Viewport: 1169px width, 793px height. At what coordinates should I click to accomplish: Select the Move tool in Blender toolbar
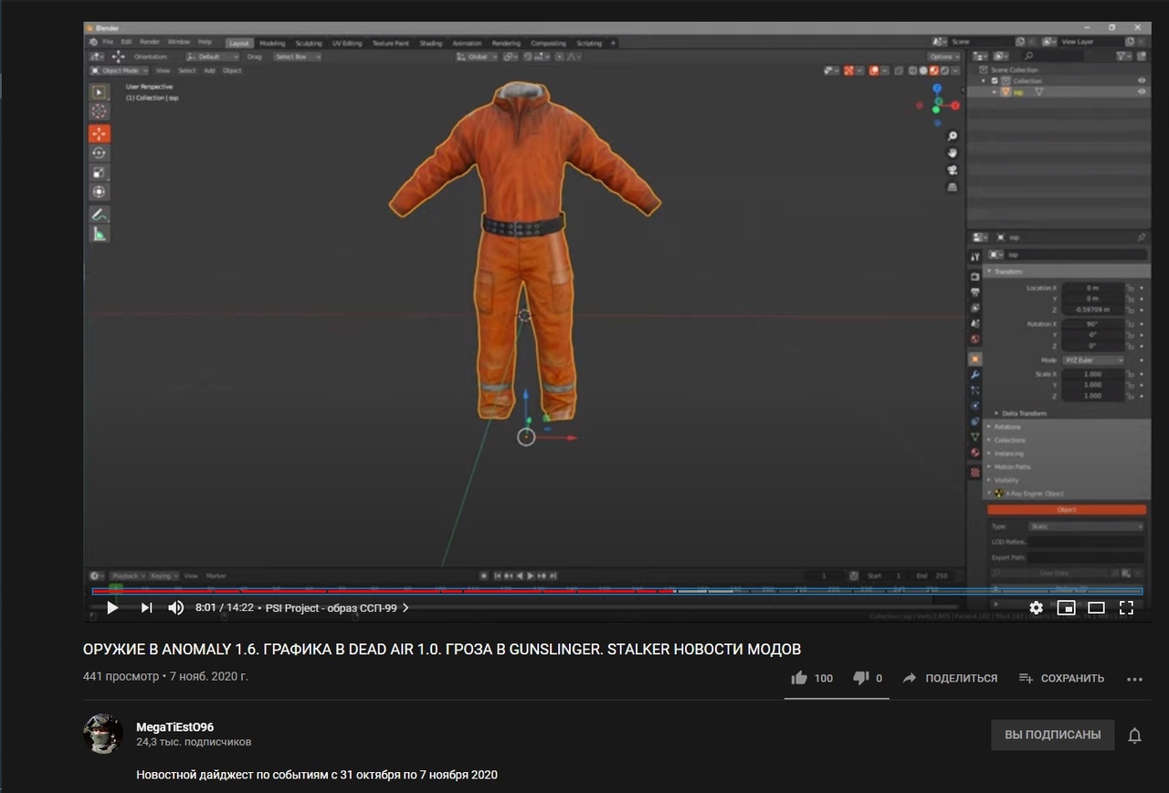pyautogui.click(x=99, y=133)
